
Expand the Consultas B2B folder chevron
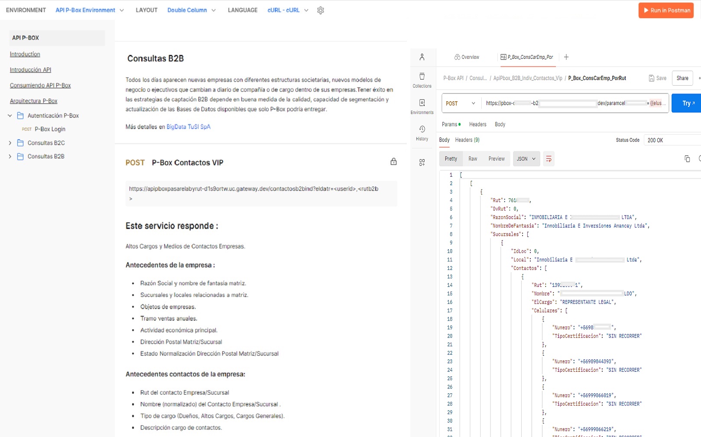click(10, 156)
